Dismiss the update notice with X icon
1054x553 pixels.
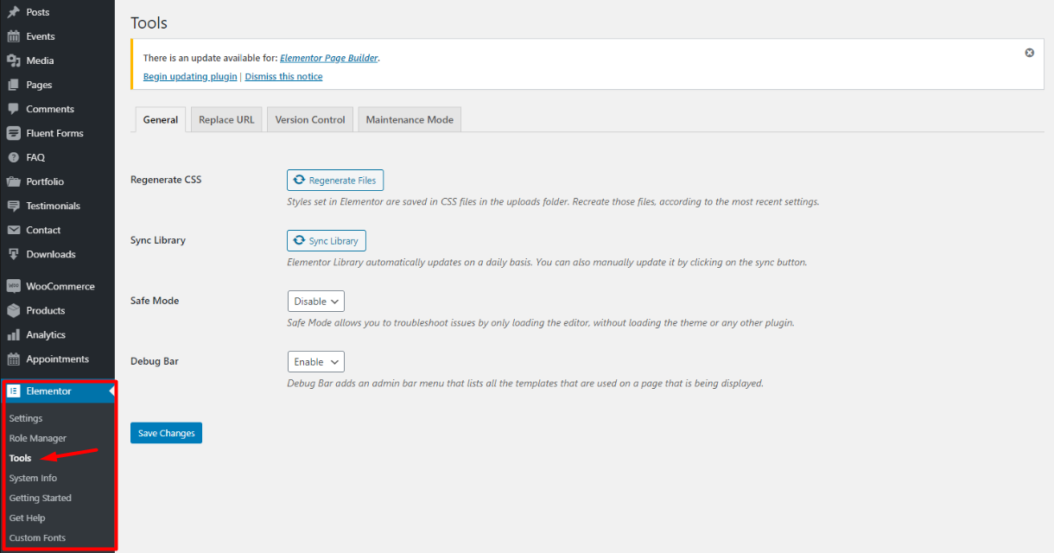point(1029,53)
